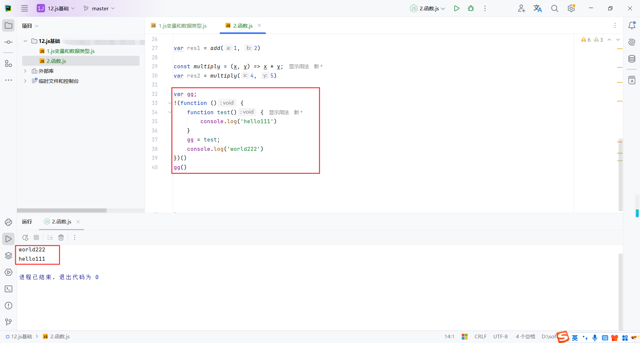Run the 2.函数.js configuration

coord(457,8)
